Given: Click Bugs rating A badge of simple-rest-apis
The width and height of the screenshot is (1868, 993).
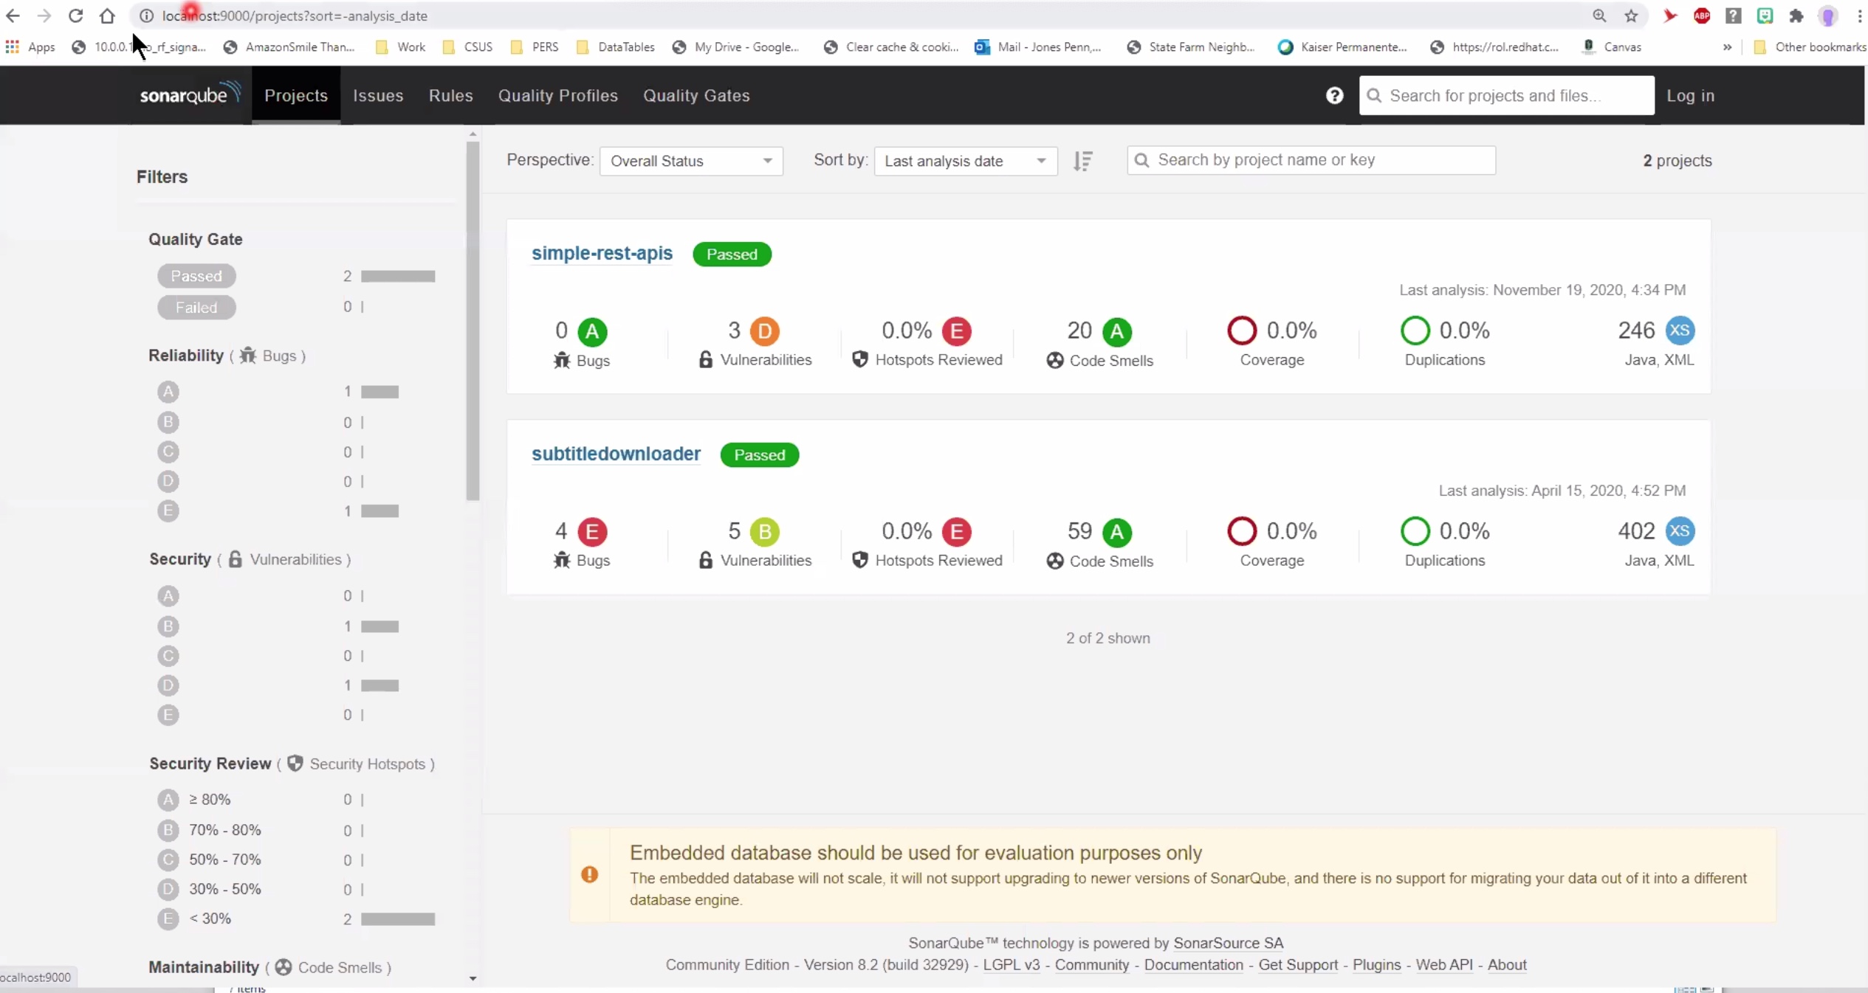Looking at the screenshot, I should point(592,331).
